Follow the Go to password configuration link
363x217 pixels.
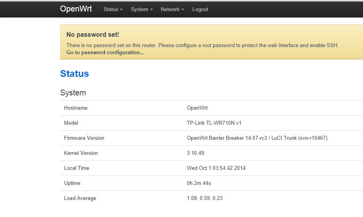coord(105,52)
